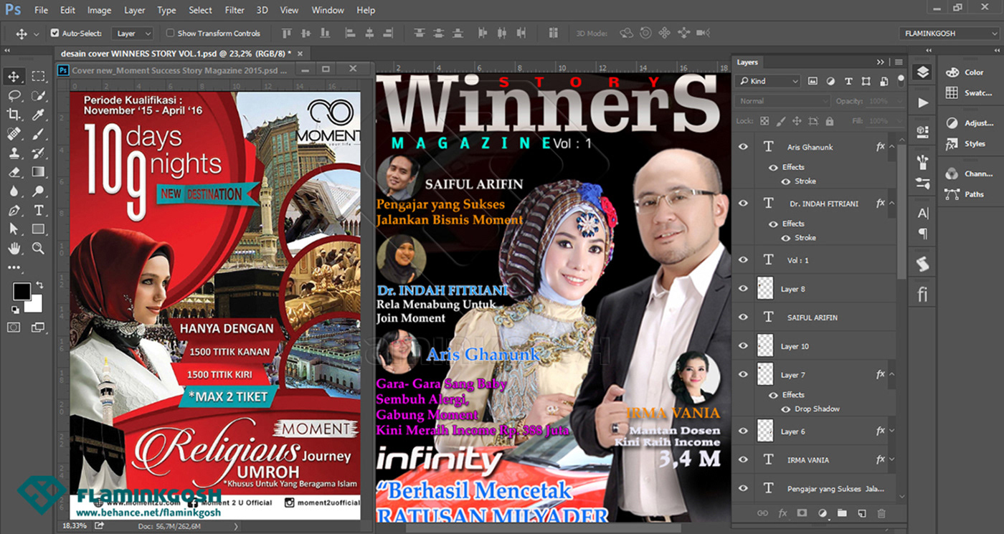Screen dimensions: 1004x534
Task: Add a layer mask icon
Action: (802, 513)
